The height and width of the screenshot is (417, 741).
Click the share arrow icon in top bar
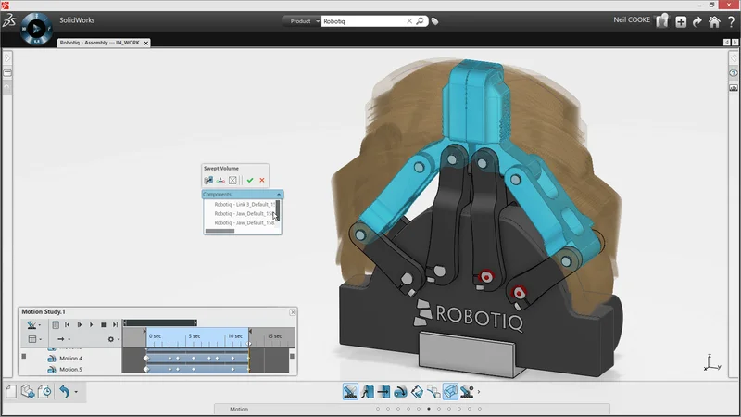[x=697, y=21]
